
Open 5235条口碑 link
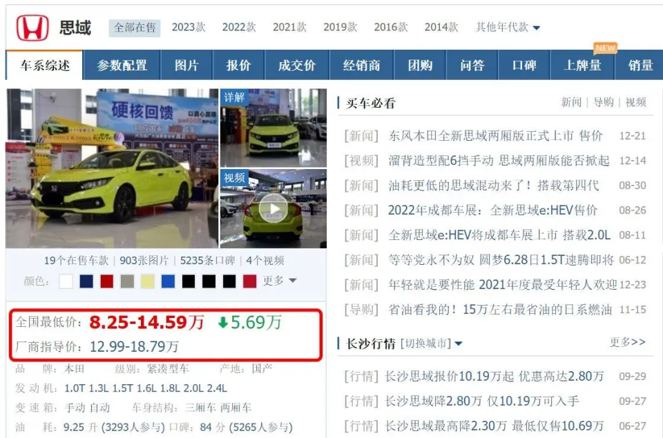[x=208, y=261]
